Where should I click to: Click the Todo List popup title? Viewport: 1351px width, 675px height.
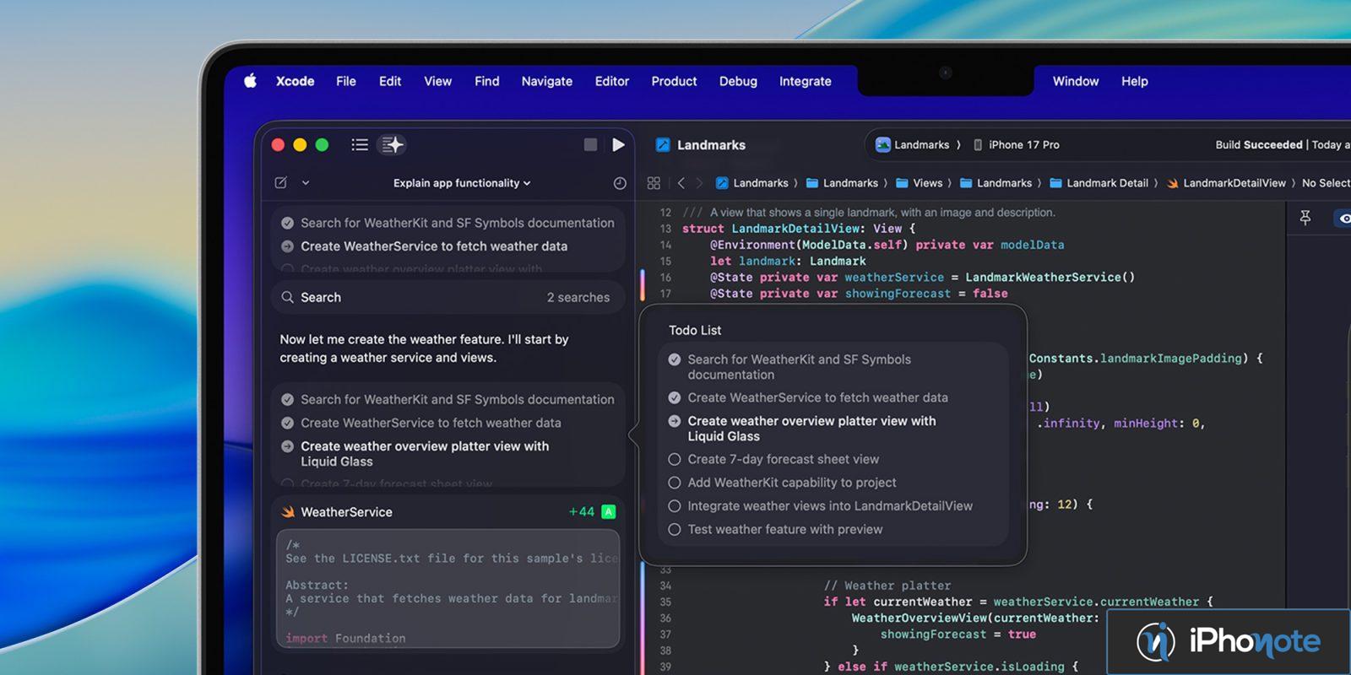695,330
